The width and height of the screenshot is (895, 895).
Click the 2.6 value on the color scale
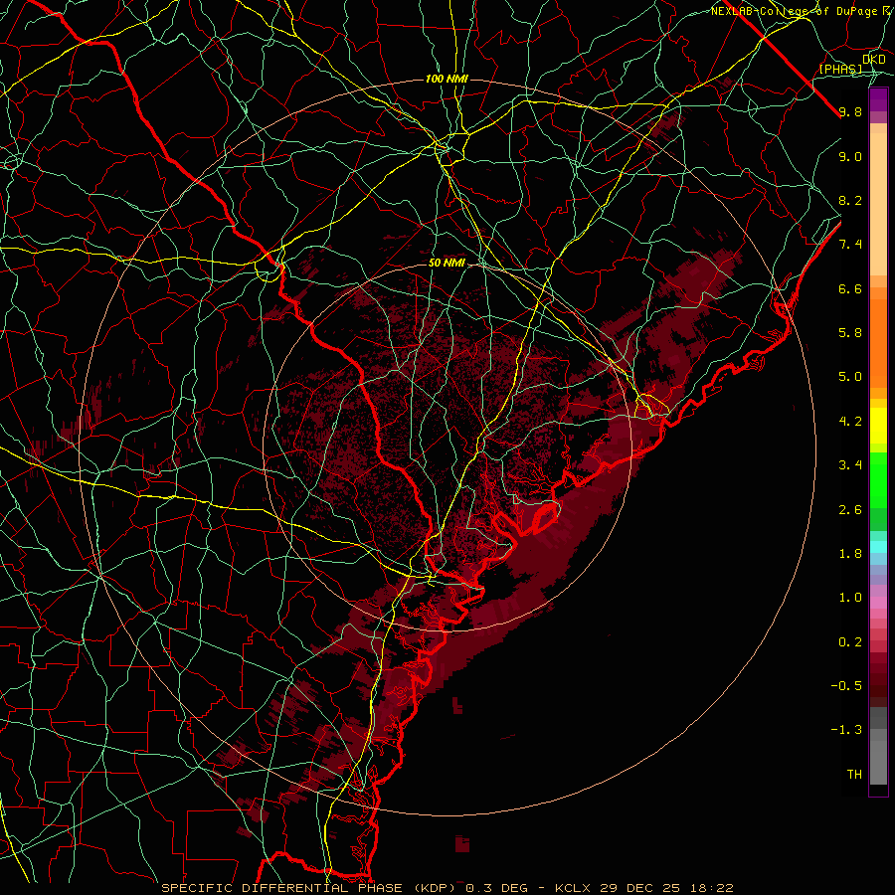850,510
